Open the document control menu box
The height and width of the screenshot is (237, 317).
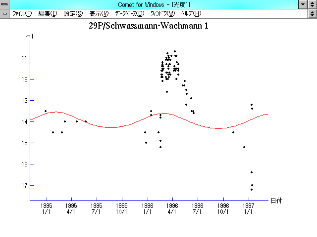[x=4, y=13]
